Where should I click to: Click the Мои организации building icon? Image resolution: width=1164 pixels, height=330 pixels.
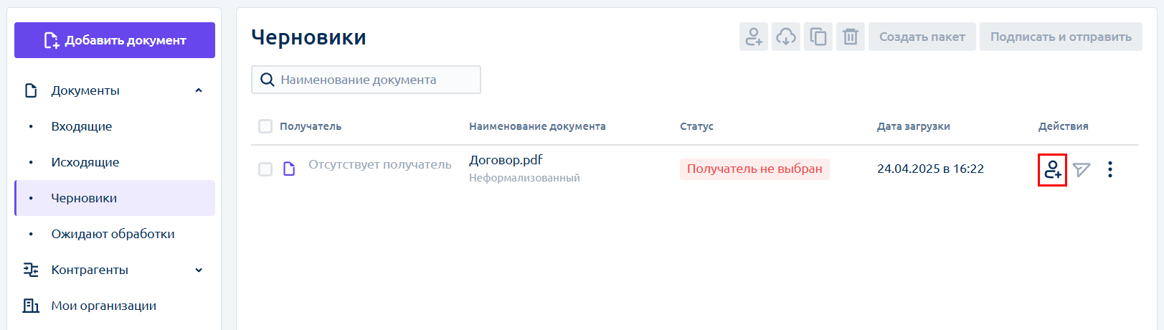point(31,306)
